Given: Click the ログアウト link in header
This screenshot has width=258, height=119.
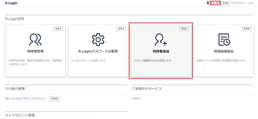Looking at the screenshot, I should (238, 3).
